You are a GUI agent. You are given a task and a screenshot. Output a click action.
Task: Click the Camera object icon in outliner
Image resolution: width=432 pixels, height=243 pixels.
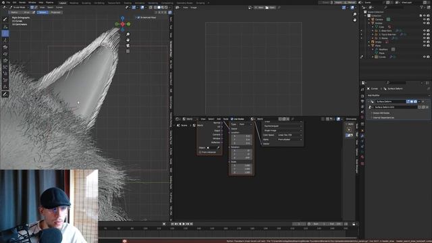pos(373,20)
